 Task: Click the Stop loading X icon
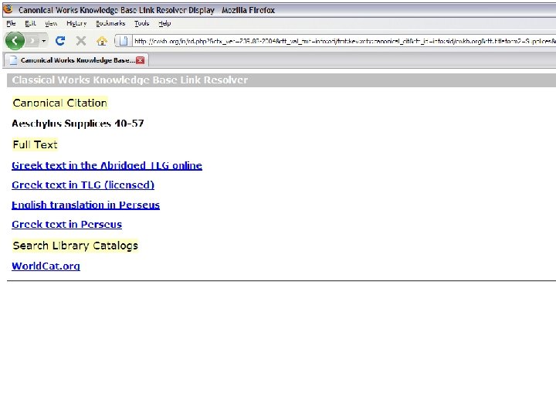[x=81, y=41]
